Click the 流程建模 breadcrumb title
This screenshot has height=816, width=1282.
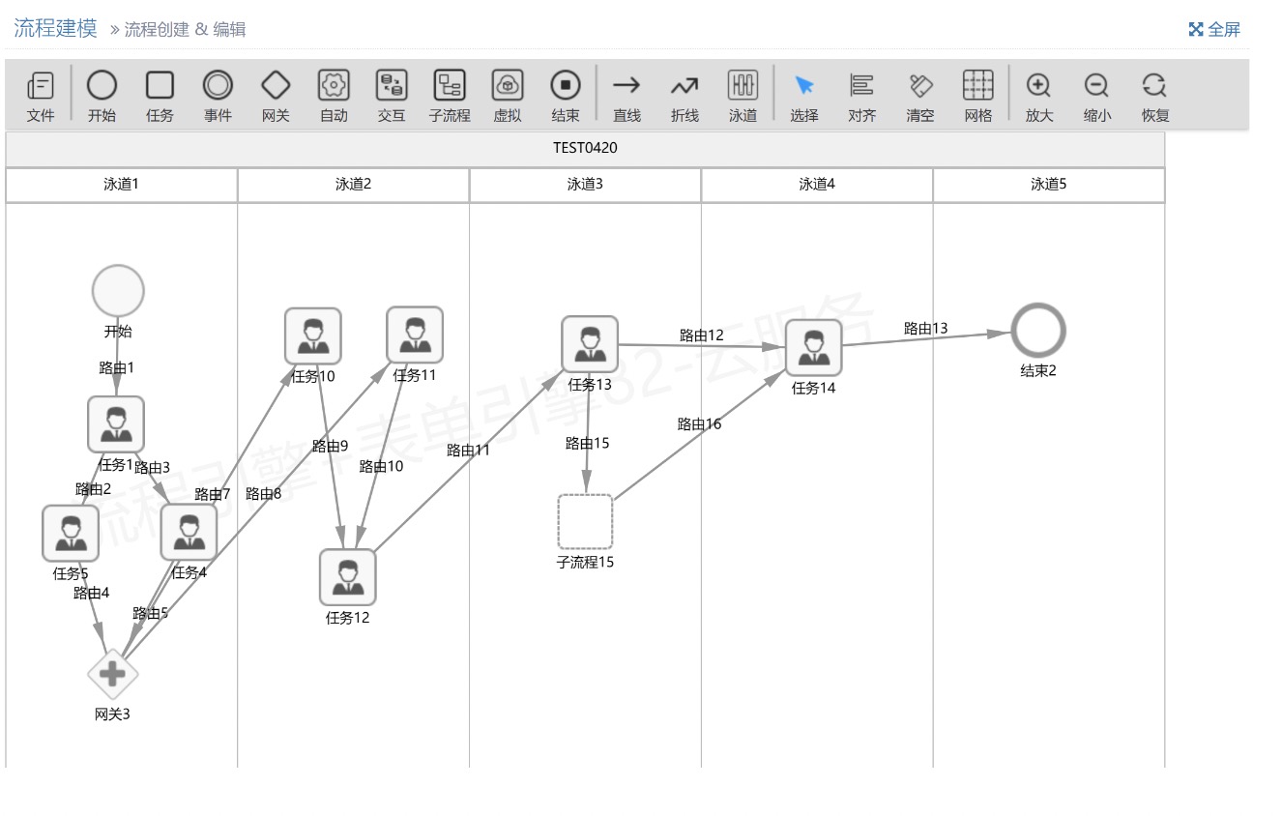(55, 28)
